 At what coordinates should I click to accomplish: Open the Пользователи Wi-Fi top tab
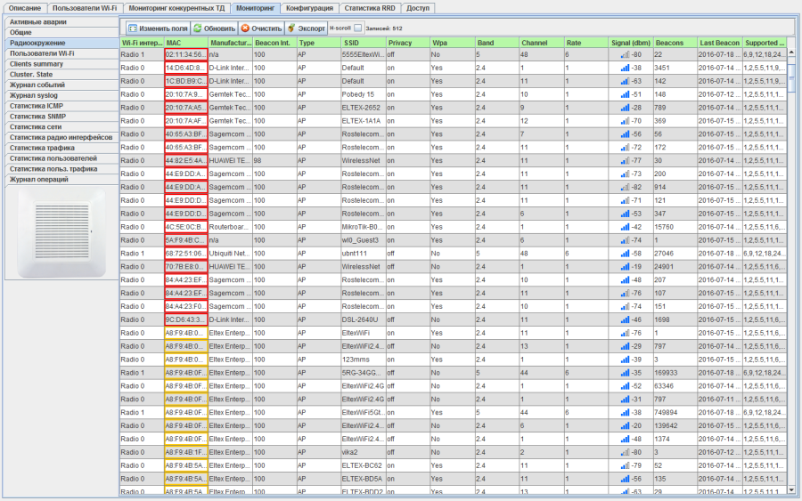85,7
